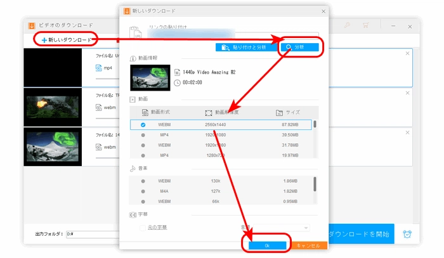Enable the 元の字幕 subtitle checkbox

tap(143, 227)
